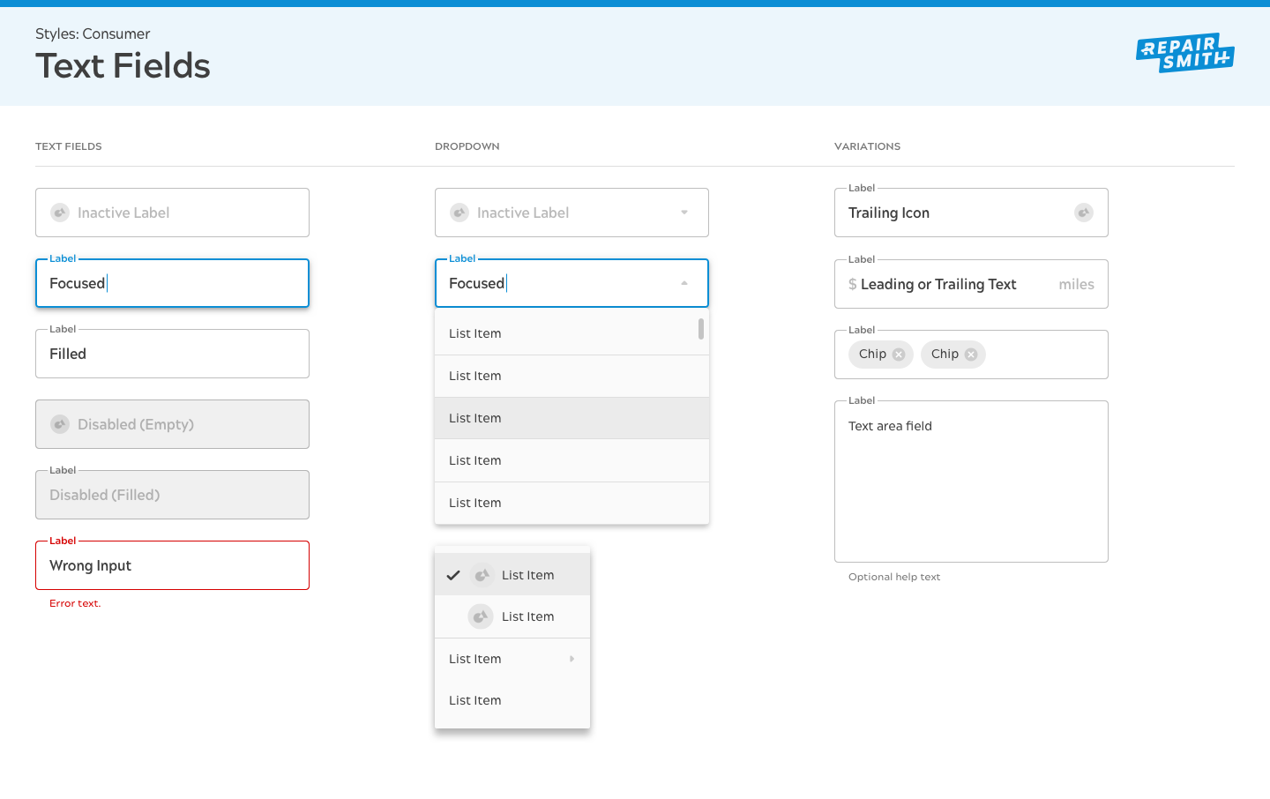Remove the first Chip via its x icon
This screenshot has height=799, width=1270.
click(x=899, y=355)
